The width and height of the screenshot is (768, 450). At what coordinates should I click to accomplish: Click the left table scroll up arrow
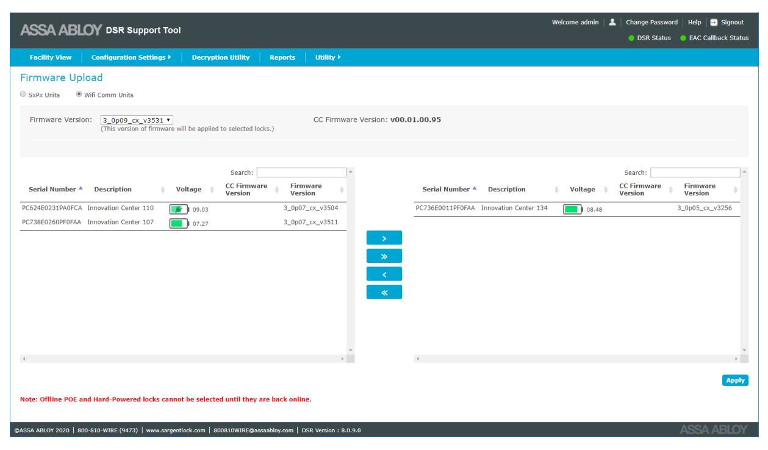pos(350,171)
